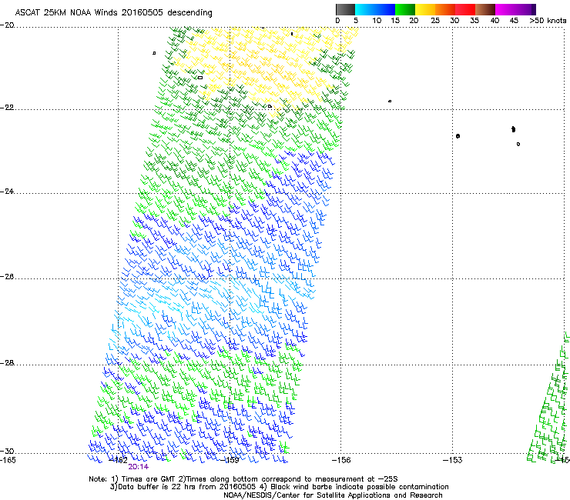Click the '-156' longitude axis label
This screenshot has width=570, height=500.
pyautogui.click(x=341, y=460)
